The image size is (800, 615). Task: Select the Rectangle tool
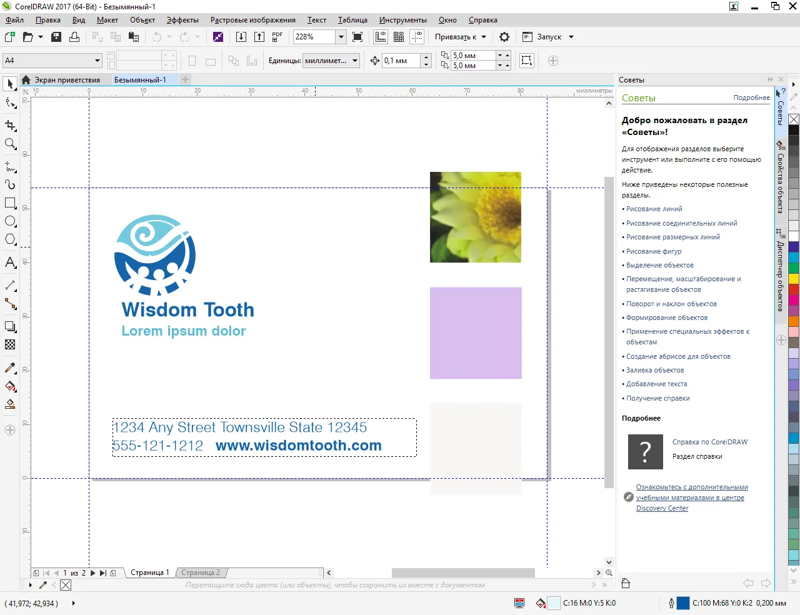point(10,203)
